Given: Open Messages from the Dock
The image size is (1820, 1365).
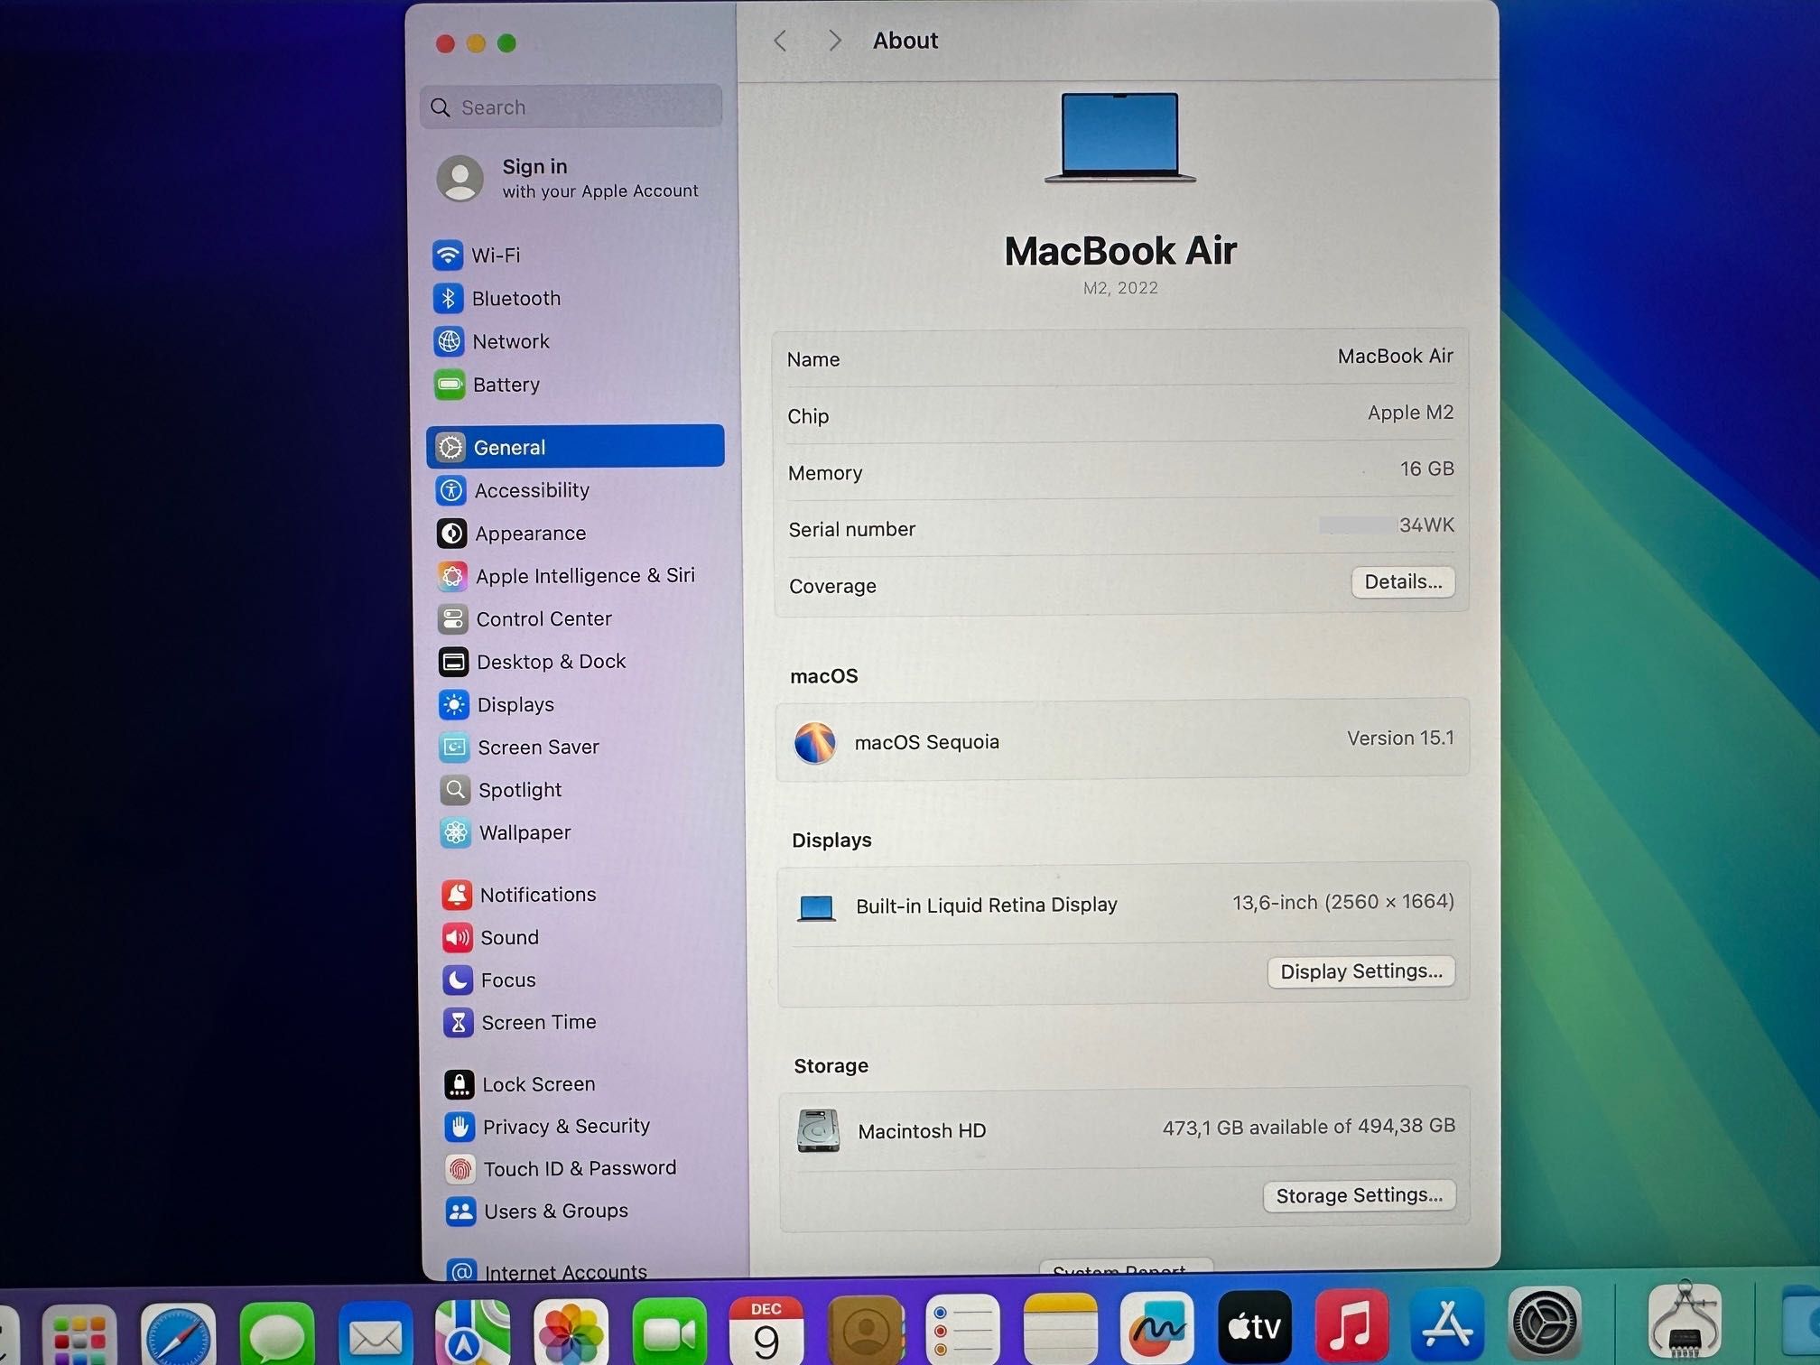Looking at the screenshot, I should pos(276,1335).
